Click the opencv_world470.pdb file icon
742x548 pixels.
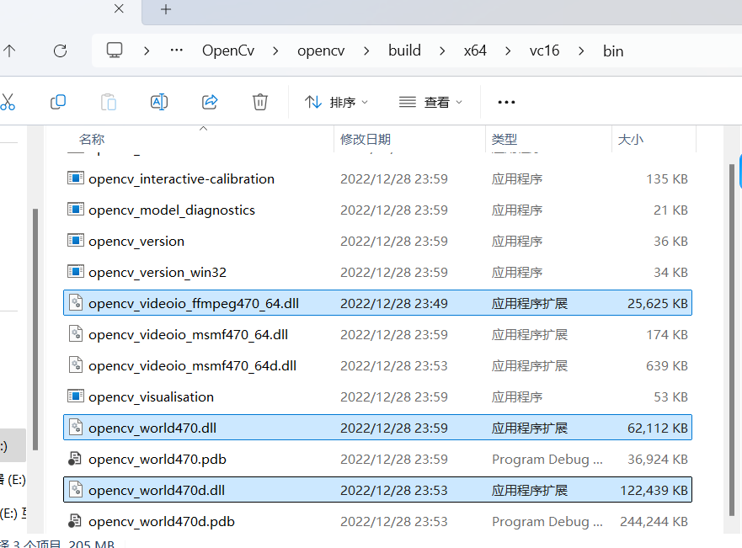click(75, 459)
